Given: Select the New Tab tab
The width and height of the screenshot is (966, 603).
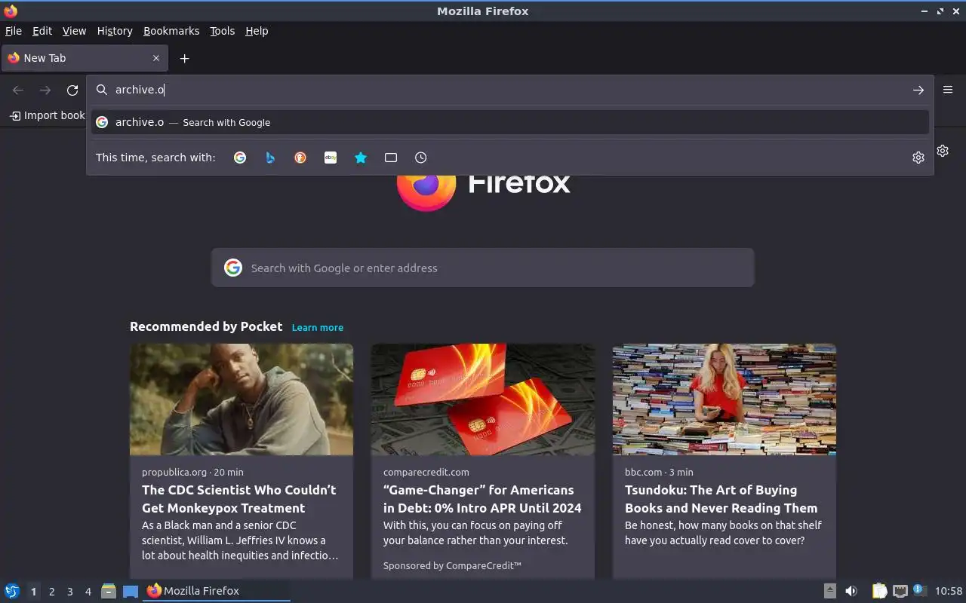Looking at the screenshot, I should pos(85,58).
